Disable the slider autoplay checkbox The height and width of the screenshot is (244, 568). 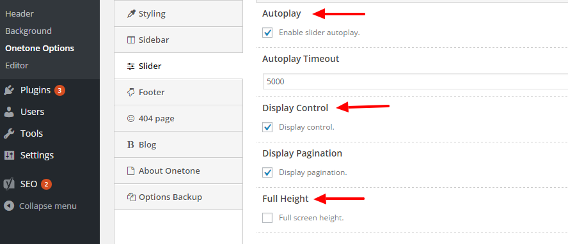click(267, 33)
